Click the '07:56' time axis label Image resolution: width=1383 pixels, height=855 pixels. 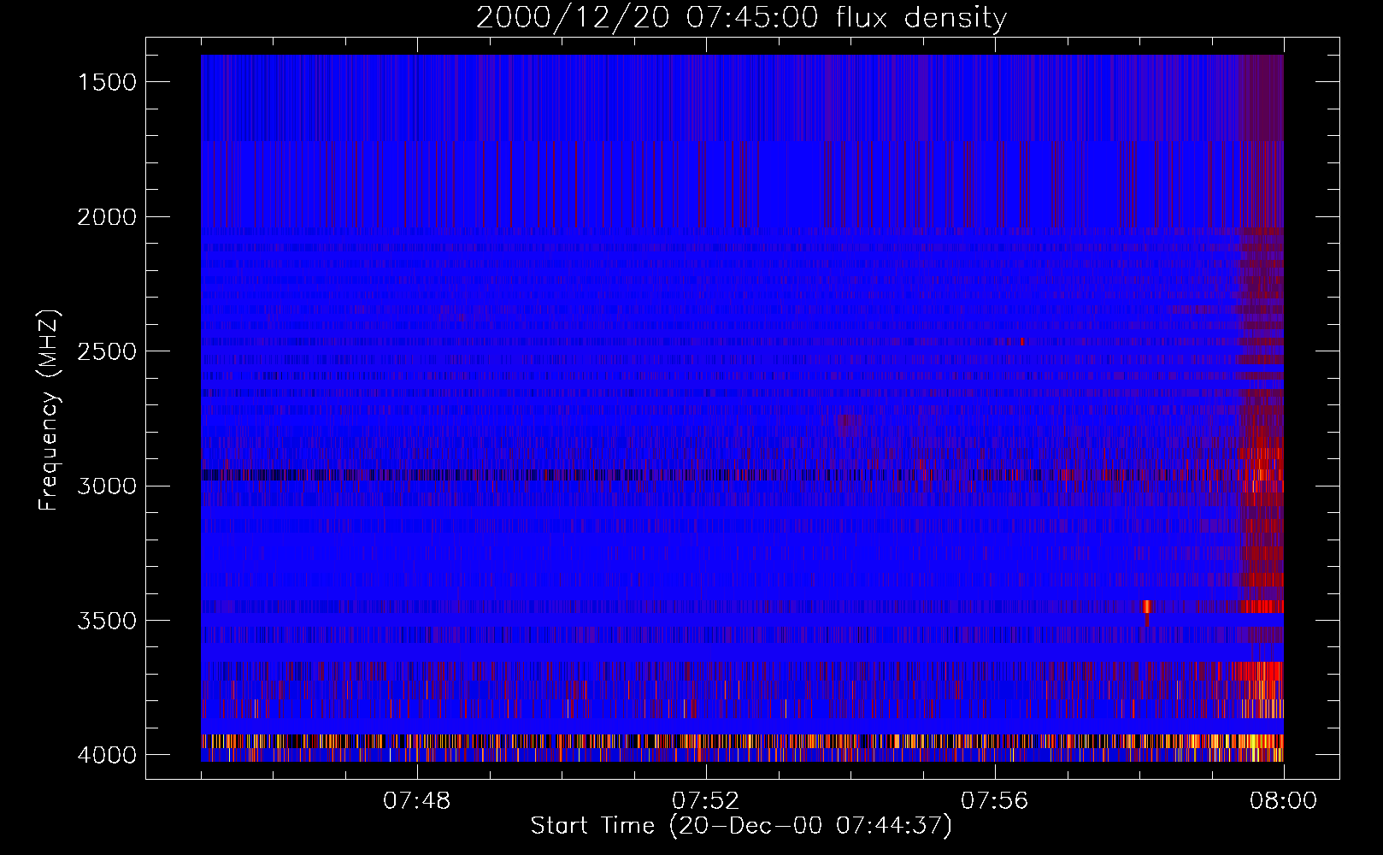[995, 801]
